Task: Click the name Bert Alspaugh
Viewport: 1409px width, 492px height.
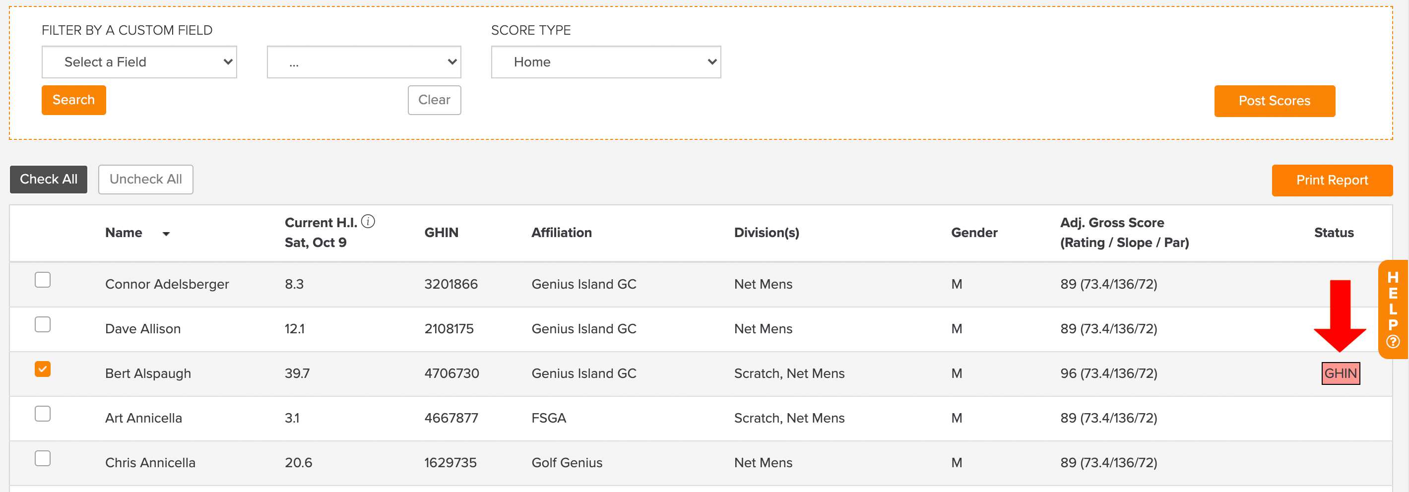Action: click(148, 374)
